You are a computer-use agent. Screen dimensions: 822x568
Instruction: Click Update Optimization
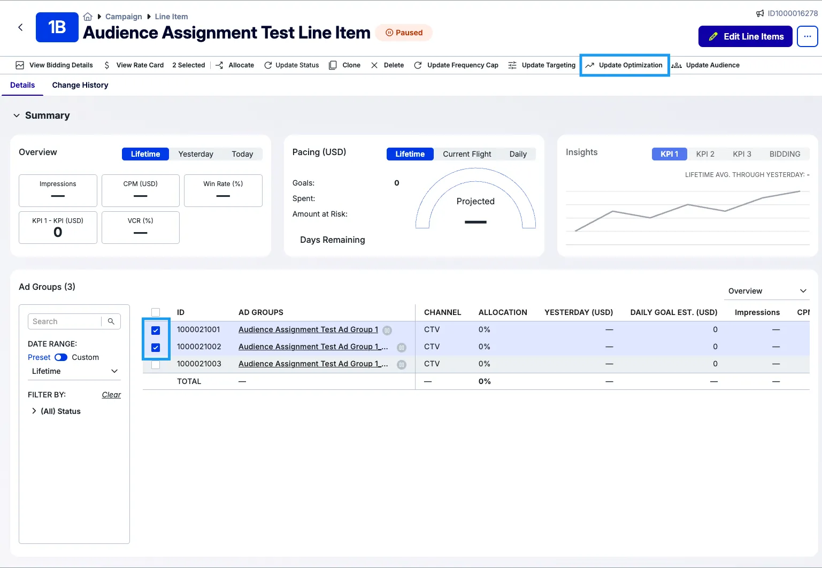coord(624,65)
